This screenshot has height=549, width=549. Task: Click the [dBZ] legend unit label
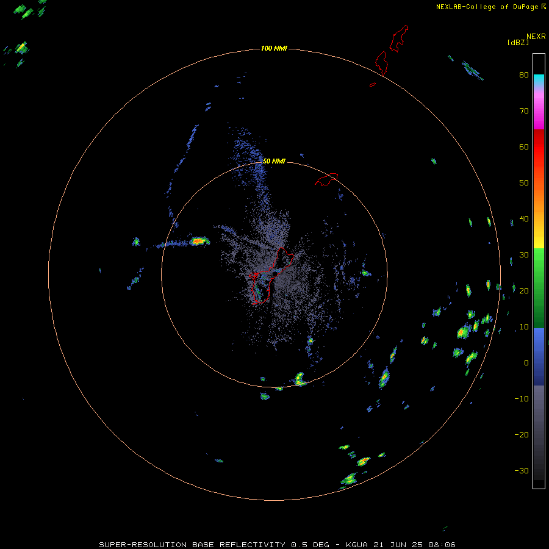[518, 42]
